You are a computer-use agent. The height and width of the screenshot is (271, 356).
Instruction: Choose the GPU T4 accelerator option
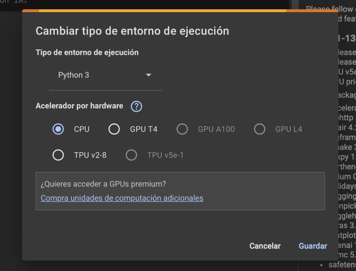point(114,129)
